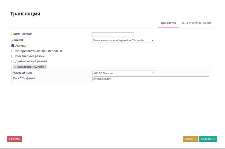Click the envelopes.csv file name text
This screenshot has height=149, width=225.
102,79
